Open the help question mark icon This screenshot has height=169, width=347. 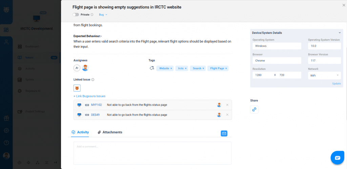(6, 143)
